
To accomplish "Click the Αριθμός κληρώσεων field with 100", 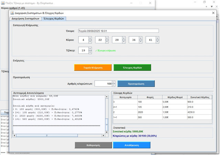I will coord(103,84).
